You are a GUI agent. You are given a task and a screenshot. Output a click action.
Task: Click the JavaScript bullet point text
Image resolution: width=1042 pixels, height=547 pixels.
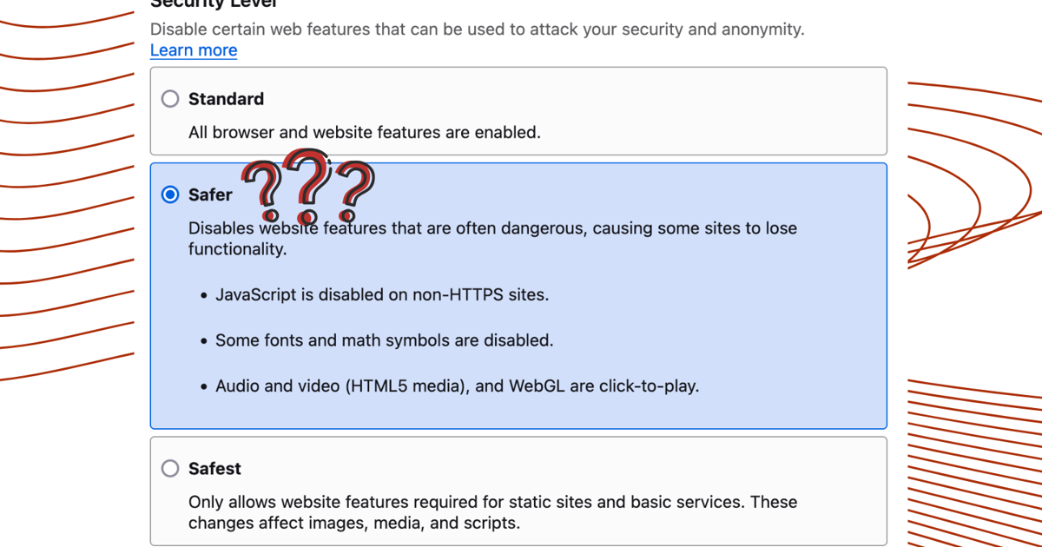tap(382, 294)
